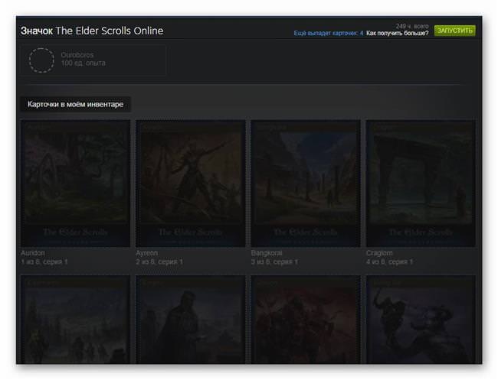Image resolution: width=498 pixels, height=380 pixels.
Task: Click the green Запустить launch button
Action: point(454,31)
